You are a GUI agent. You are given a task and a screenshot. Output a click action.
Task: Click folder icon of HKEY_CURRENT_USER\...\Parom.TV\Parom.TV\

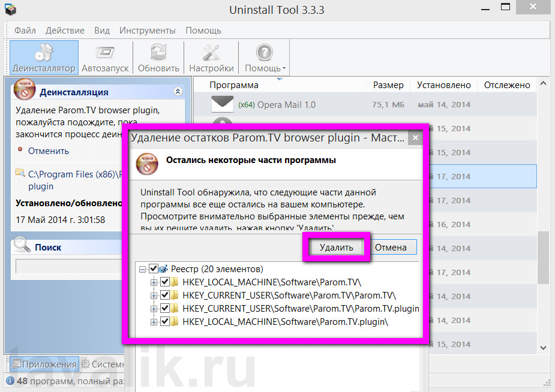175,295
